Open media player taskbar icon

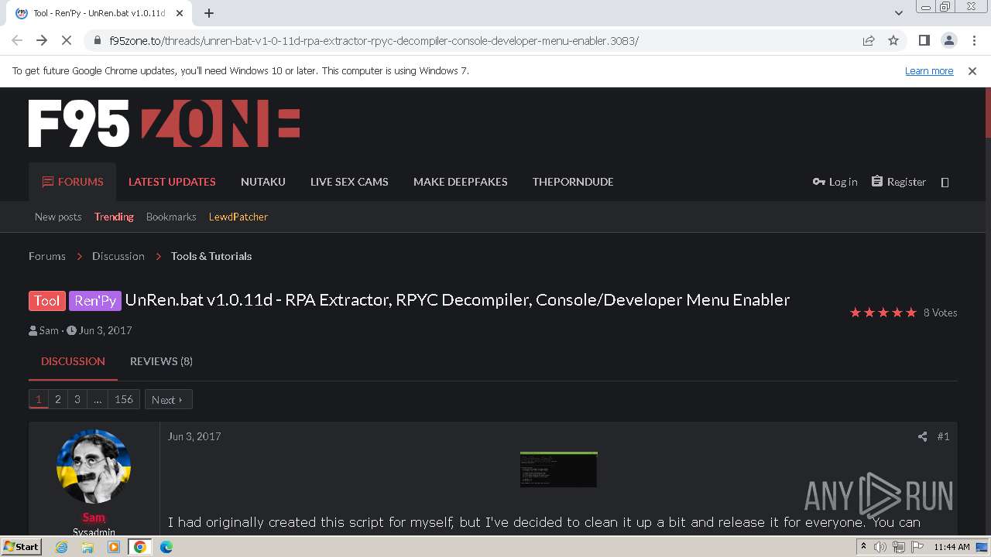(114, 547)
